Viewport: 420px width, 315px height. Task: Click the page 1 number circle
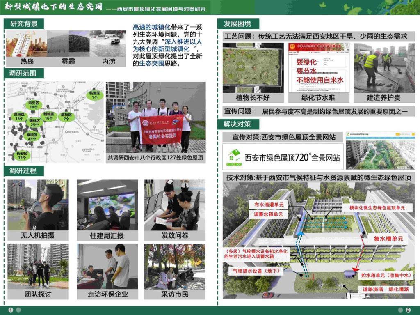11,310
